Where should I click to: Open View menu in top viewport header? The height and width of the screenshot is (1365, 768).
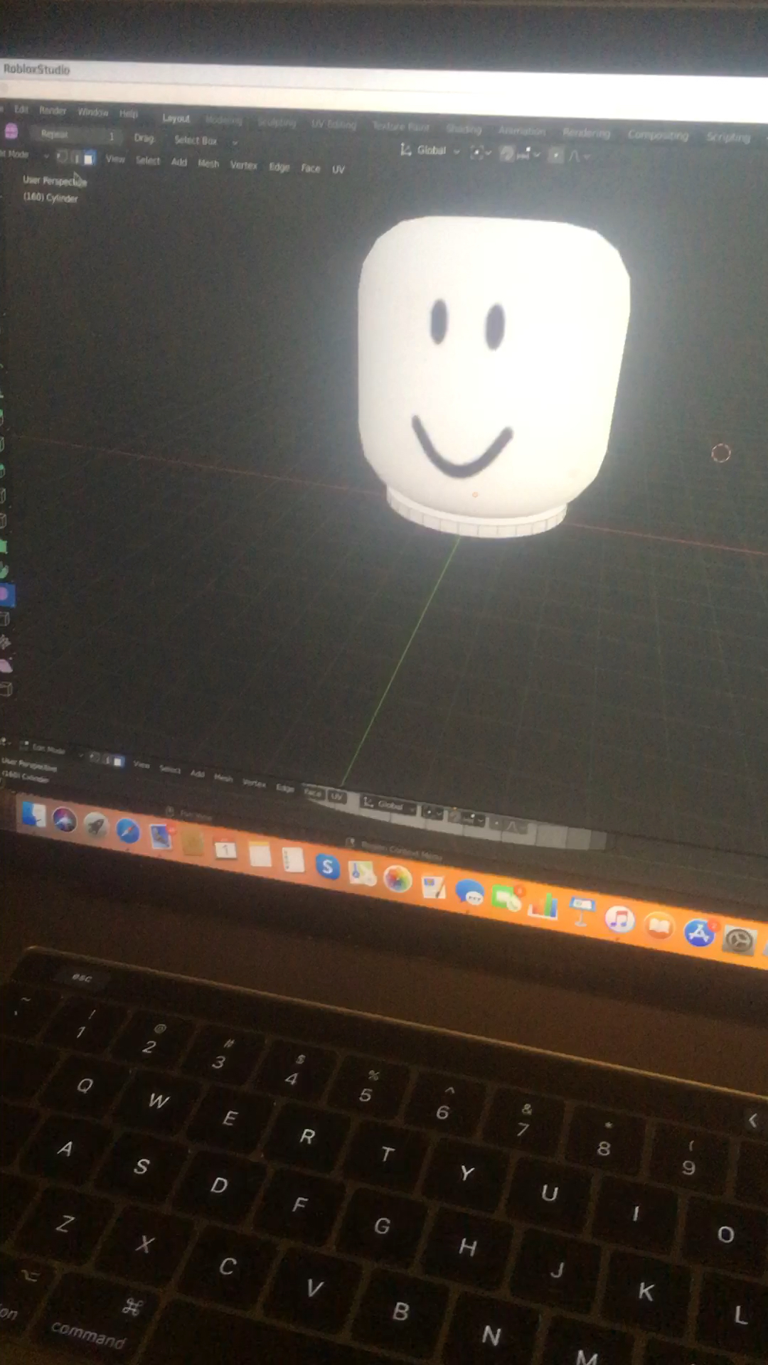(115, 159)
